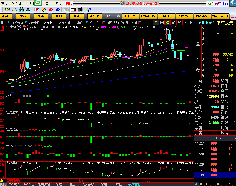Toggle the 线 drawing button

coord(173,23)
